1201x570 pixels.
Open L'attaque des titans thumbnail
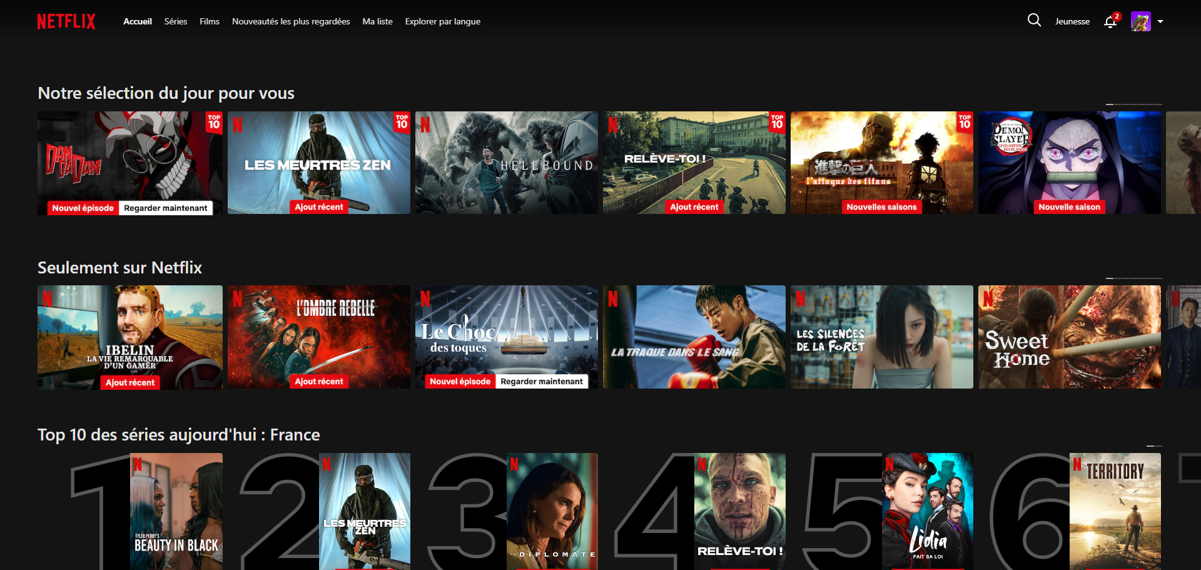click(x=882, y=163)
